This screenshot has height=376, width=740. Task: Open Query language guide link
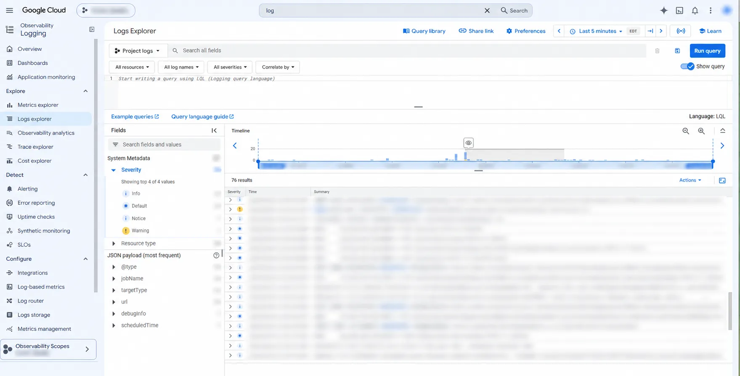[x=202, y=117]
